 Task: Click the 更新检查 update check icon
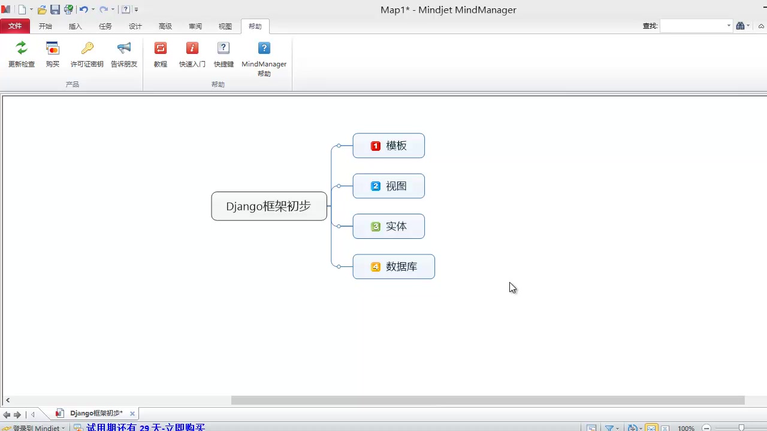(22, 48)
